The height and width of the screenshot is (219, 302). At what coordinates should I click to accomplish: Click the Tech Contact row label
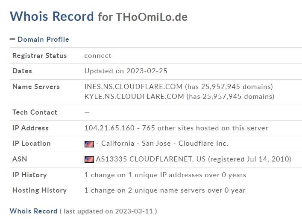(x=35, y=112)
